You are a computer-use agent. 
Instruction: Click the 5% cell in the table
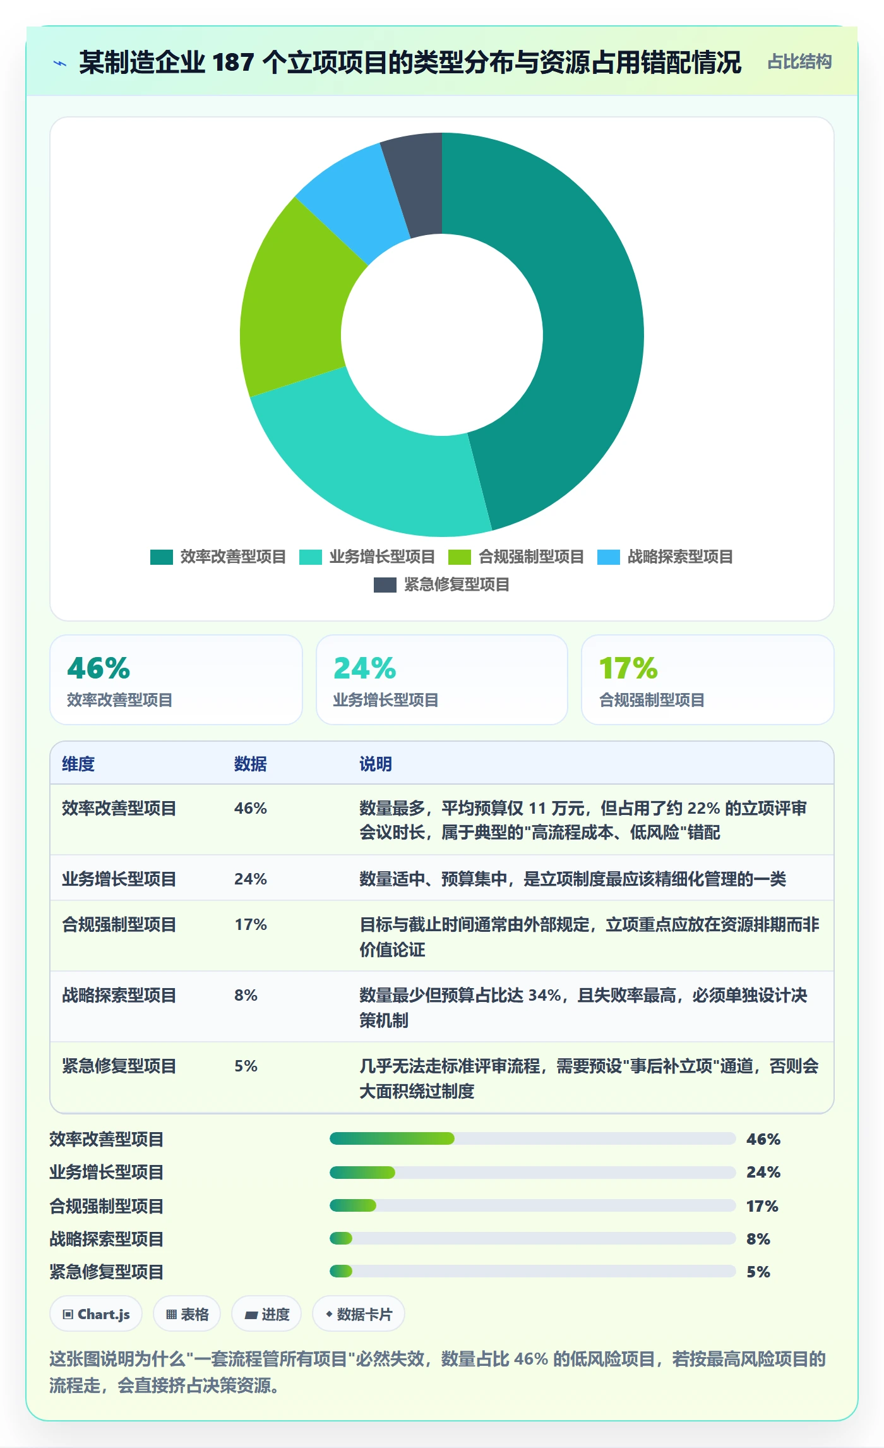pos(246,1066)
